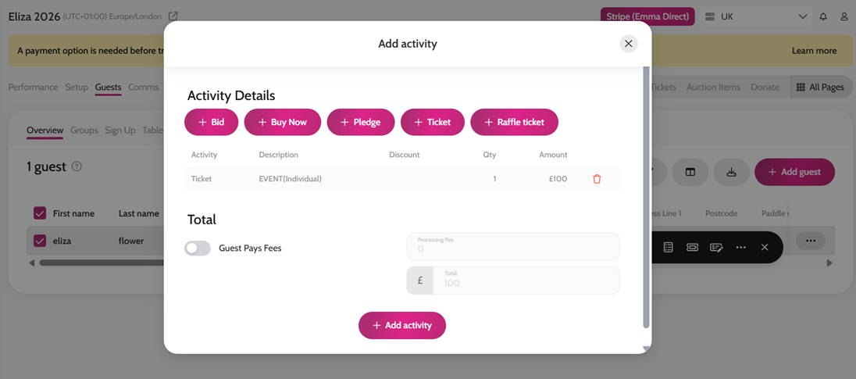Open the user profile icon
This screenshot has width=856, height=379.
pyautogui.click(x=844, y=17)
